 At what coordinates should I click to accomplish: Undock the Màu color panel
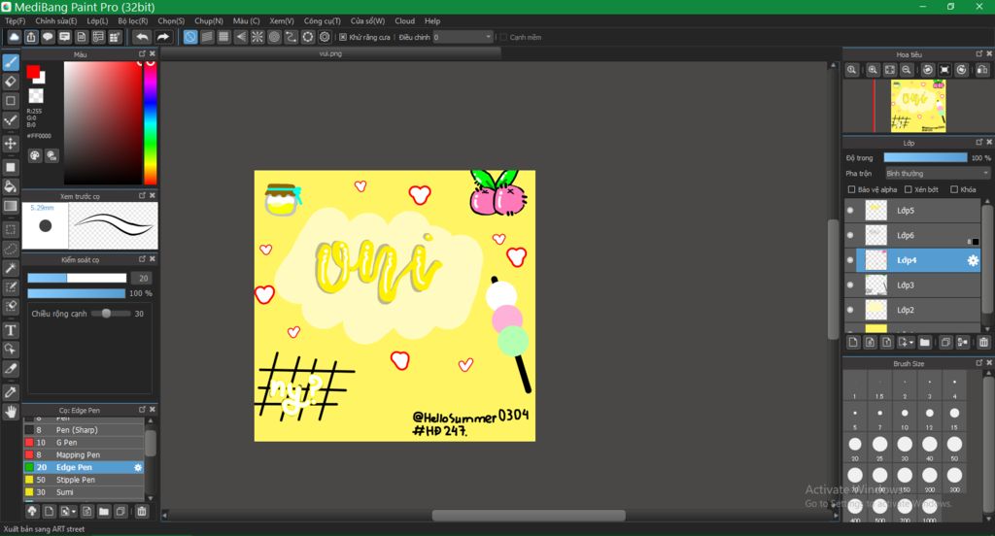(142, 54)
